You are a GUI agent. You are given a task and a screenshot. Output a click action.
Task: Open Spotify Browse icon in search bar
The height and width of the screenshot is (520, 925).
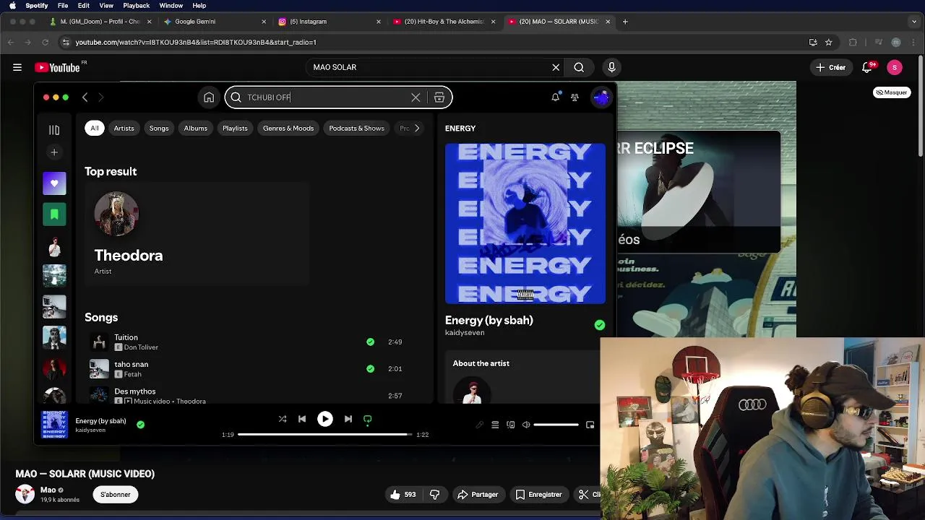pyautogui.click(x=439, y=97)
